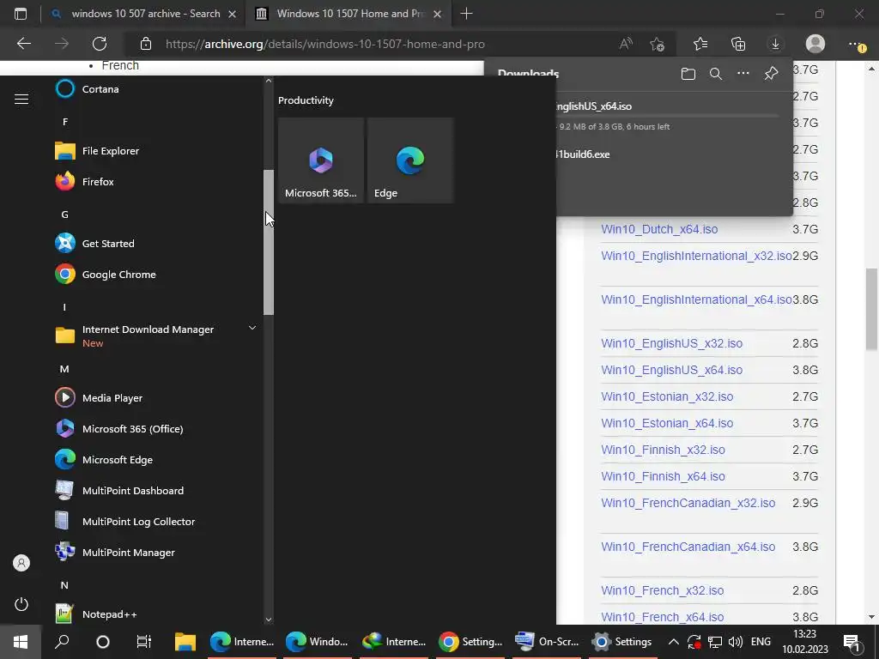Image resolution: width=879 pixels, height=659 pixels.
Task: Click the Cortana circle on taskbar
Action: (x=103, y=642)
